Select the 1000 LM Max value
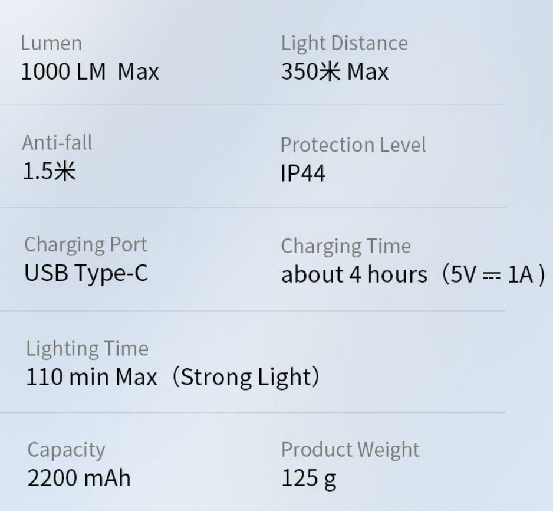This screenshot has height=511, width=553. [x=90, y=71]
